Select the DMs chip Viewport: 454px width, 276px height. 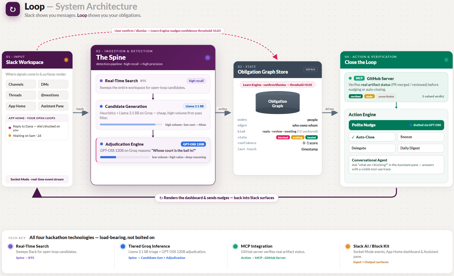point(53,84)
